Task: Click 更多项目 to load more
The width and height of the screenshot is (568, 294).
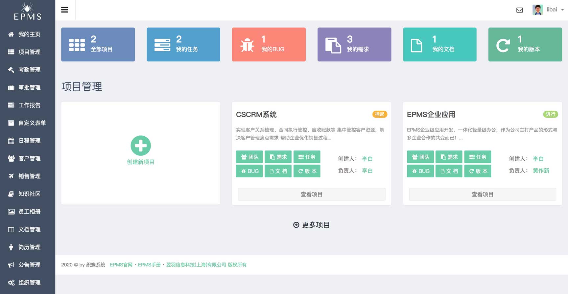Action: (311, 225)
